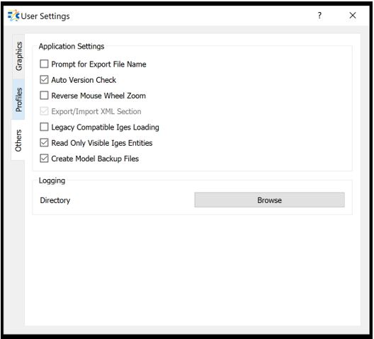Click the application logo in title bar
Image resolution: width=374 pixels, height=339 pixels.
click(13, 16)
